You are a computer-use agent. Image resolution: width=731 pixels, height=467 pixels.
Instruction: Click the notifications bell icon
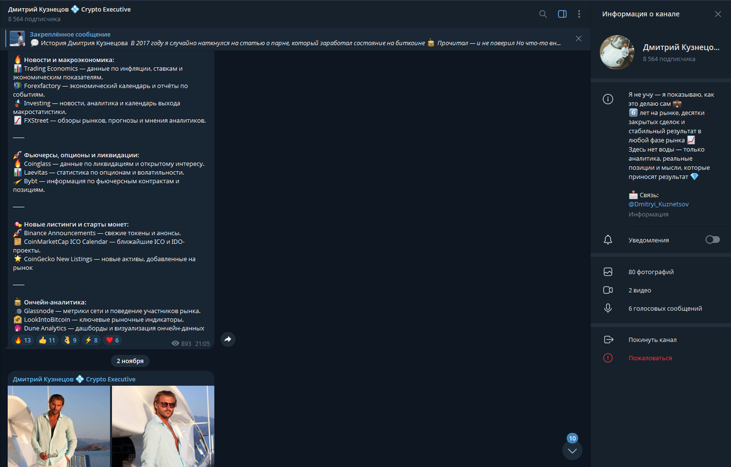[x=607, y=240]
